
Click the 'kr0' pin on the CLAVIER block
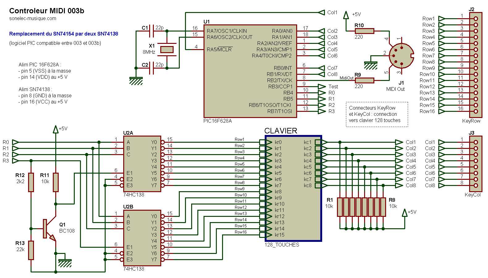tap(278, 142)
